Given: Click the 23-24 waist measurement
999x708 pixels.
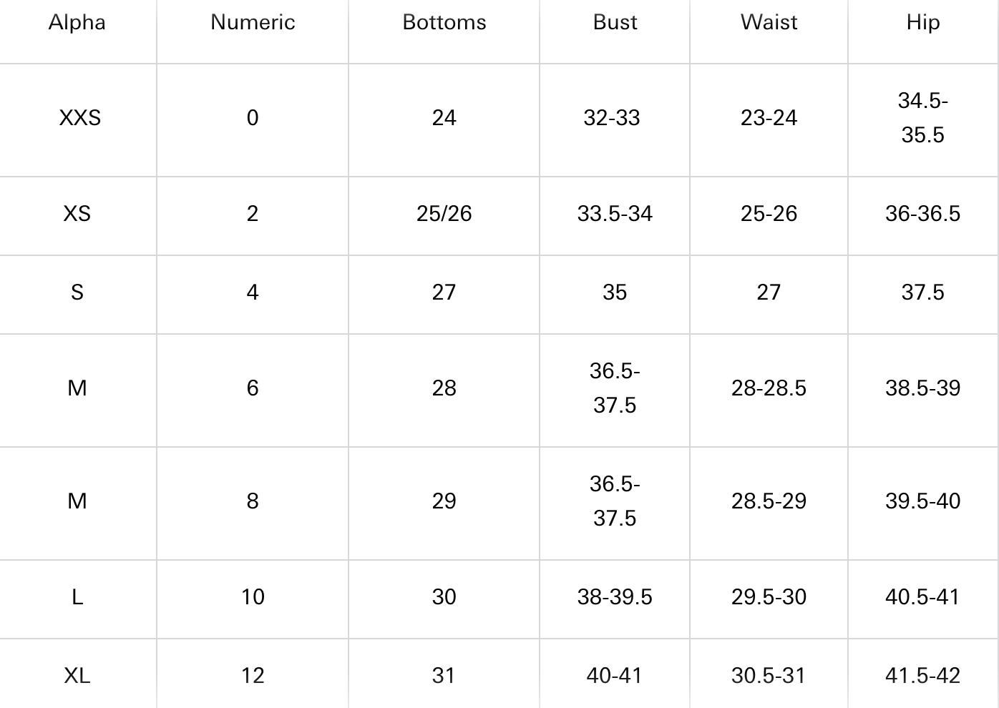Looking at the screenshot, I should (x=769, y=118).
